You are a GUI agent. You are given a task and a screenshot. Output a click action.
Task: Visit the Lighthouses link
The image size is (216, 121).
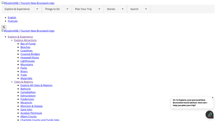(x=28, y=61)
